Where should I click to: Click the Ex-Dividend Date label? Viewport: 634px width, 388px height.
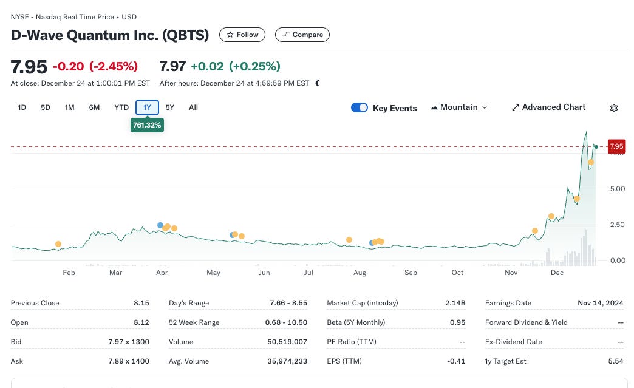[x=513, y=342]
